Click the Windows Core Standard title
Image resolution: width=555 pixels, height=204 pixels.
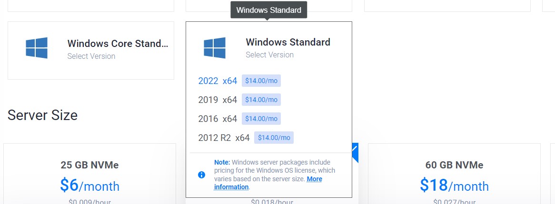[118, 44]
